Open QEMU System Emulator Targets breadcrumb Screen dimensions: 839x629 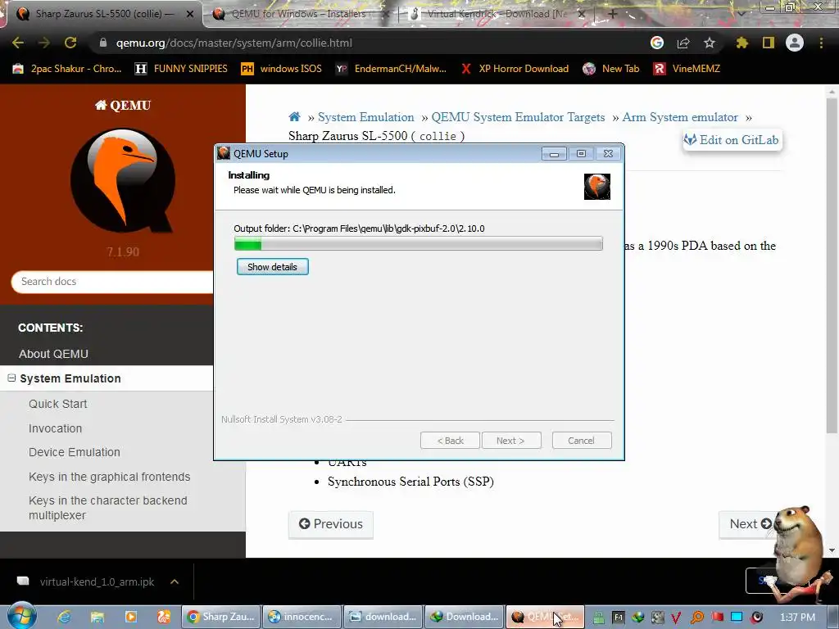[518, 117]
